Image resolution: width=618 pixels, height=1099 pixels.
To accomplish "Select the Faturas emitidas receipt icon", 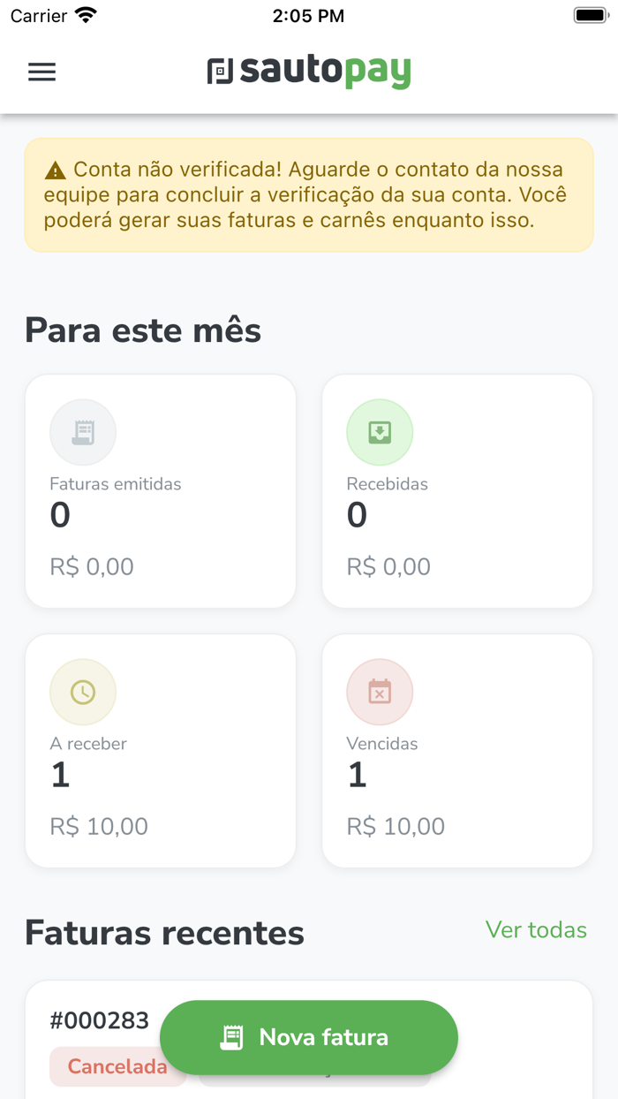I will pyautogui.click(x=82, y=432).
